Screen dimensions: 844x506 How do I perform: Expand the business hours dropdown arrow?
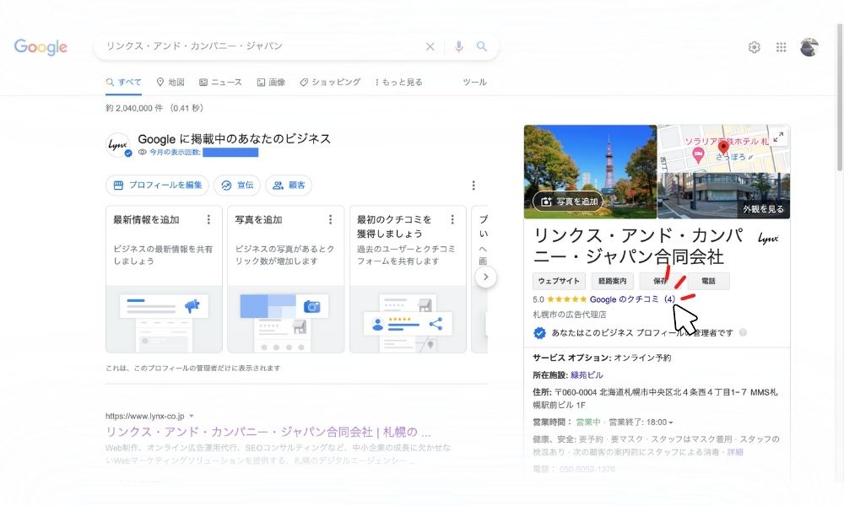click(671, 423)
